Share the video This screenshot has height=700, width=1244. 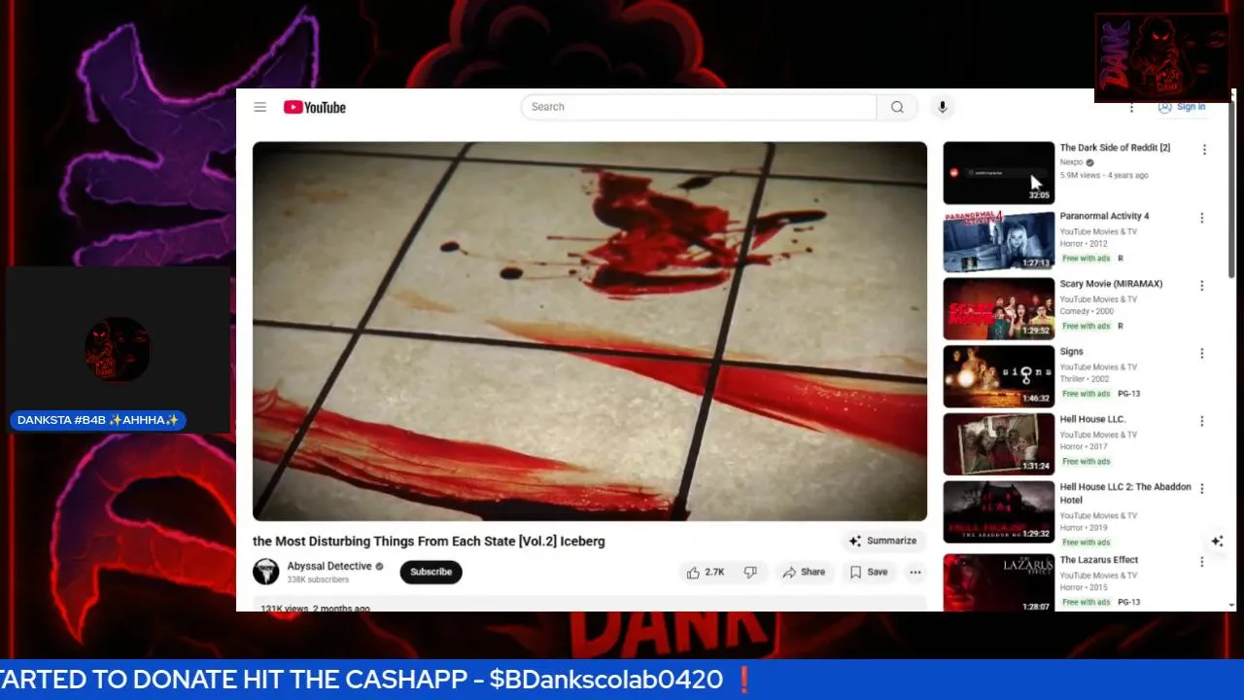(x=804, y=573)
